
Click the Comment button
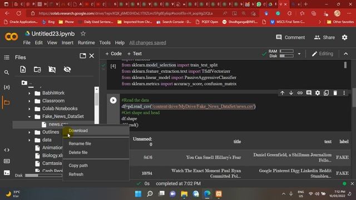tap(290, 37)
